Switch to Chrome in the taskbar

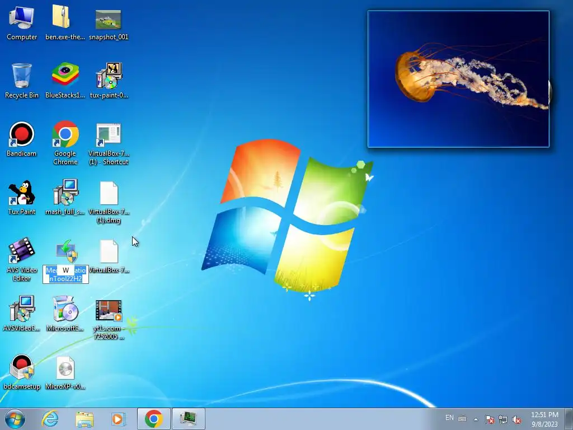[x=154, y=419]
